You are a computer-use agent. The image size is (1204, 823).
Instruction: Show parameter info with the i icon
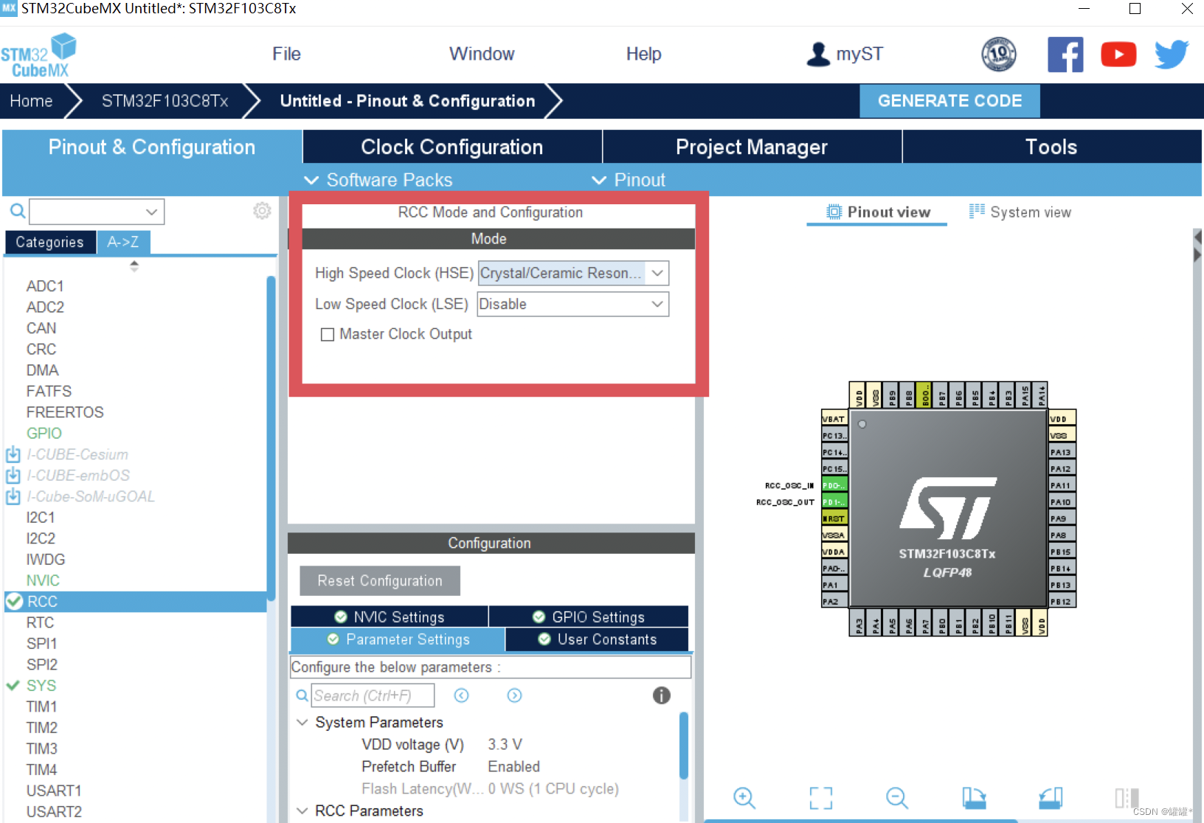(x=661, y=695)
